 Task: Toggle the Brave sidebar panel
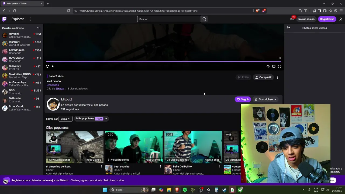click(319, 11)
